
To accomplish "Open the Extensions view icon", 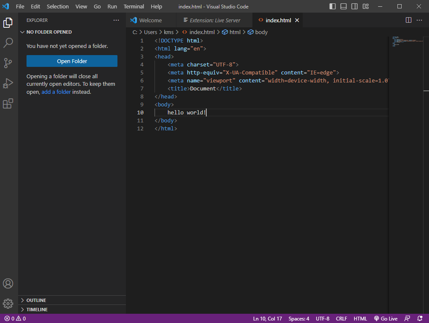I will [x=8, y=103].
